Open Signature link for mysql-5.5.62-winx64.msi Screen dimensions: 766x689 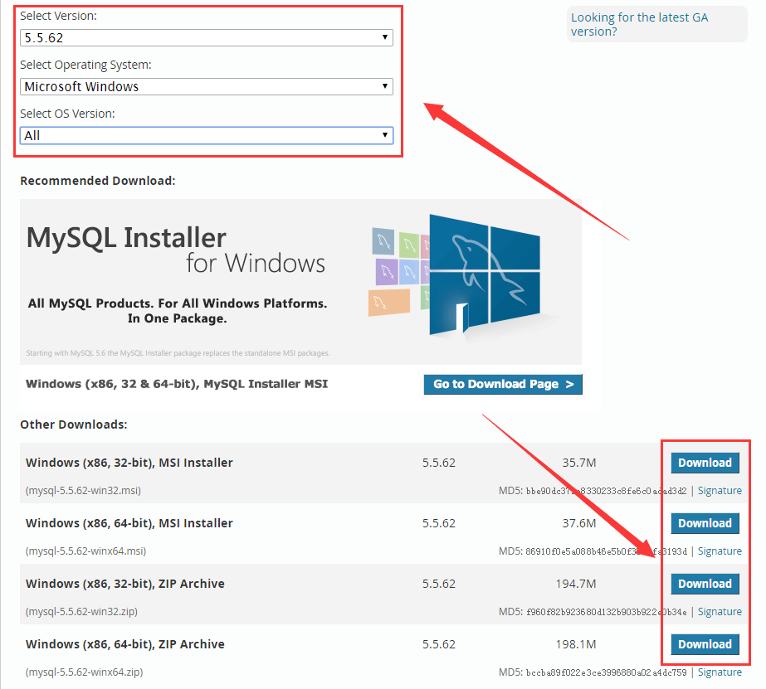tap(719, 551)
